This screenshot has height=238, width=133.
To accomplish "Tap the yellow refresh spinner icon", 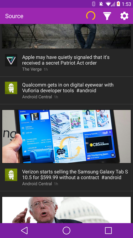I will pos(91,16).
